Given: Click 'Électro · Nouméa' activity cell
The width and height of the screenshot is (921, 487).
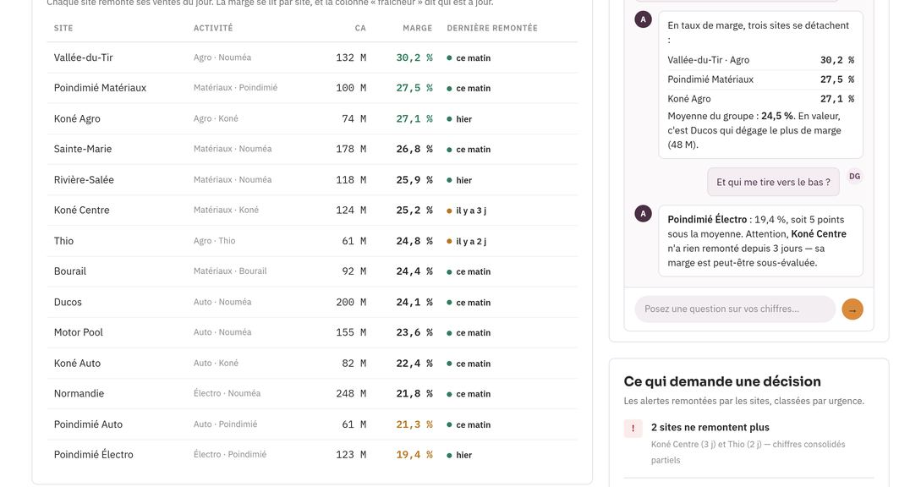Looking at the screenshot, I should tap(228, 394).
